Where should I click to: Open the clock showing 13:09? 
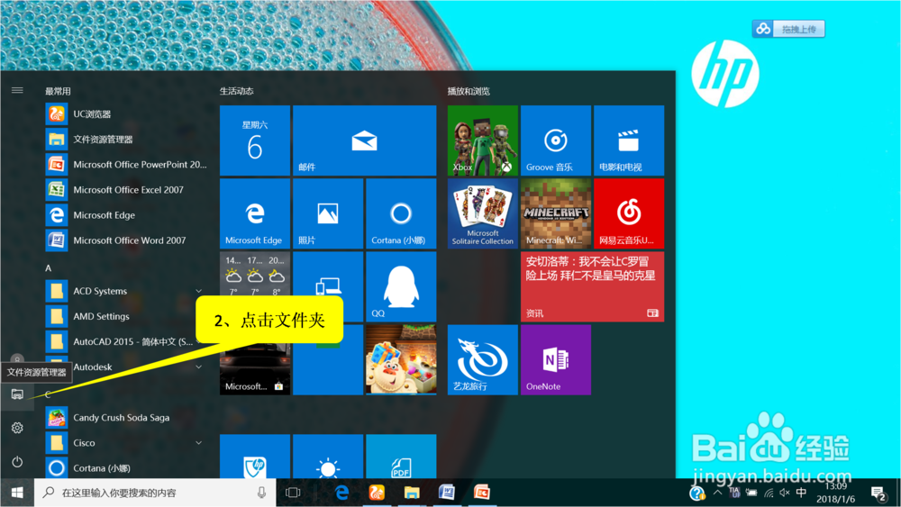[x=835, y=493]
